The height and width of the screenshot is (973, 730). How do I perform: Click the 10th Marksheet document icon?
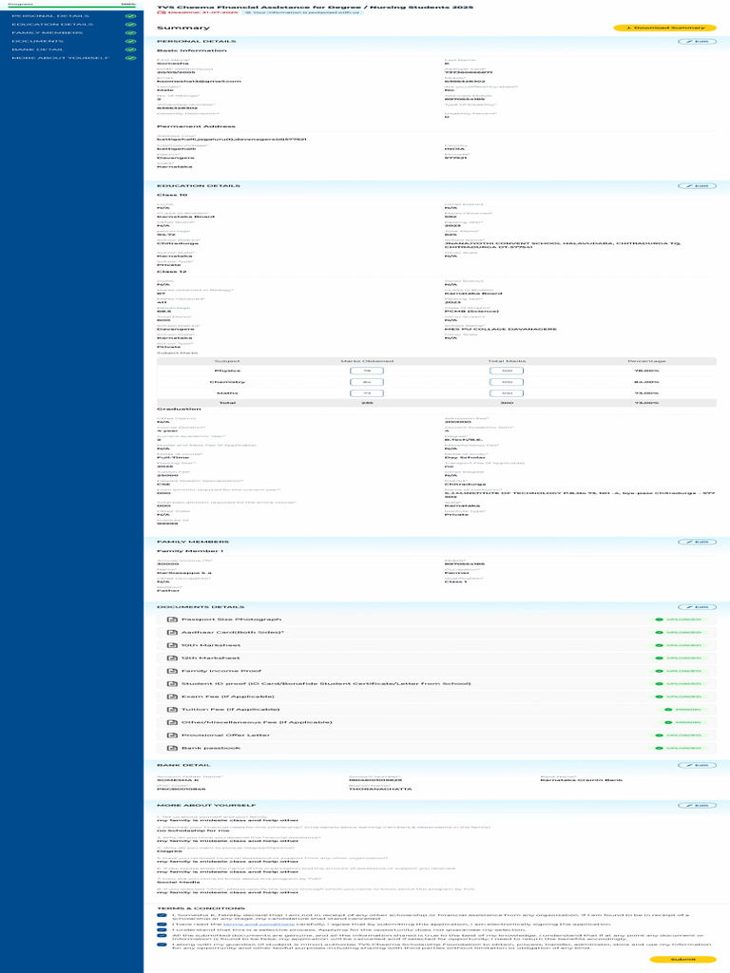(x=172, y=645)
